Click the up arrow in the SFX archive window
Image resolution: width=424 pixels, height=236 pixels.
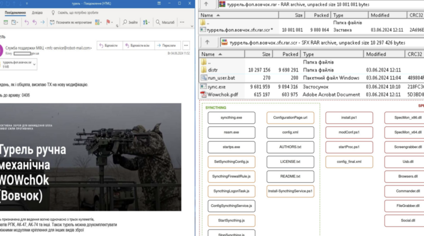pyautogui.click(x=207, y=42)
